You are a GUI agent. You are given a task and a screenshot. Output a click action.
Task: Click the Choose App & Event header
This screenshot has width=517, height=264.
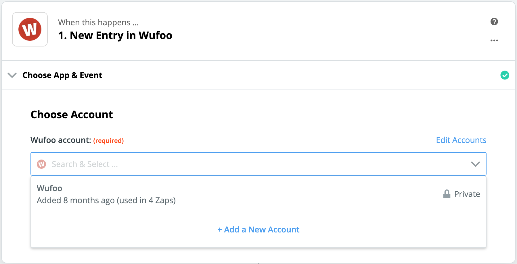click(62, 75)
